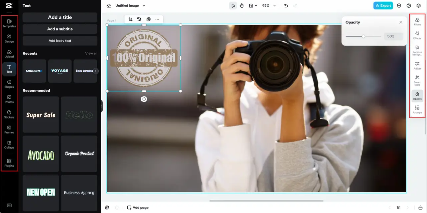
Task: Click the Opacity slider handle
Action: 363,36
